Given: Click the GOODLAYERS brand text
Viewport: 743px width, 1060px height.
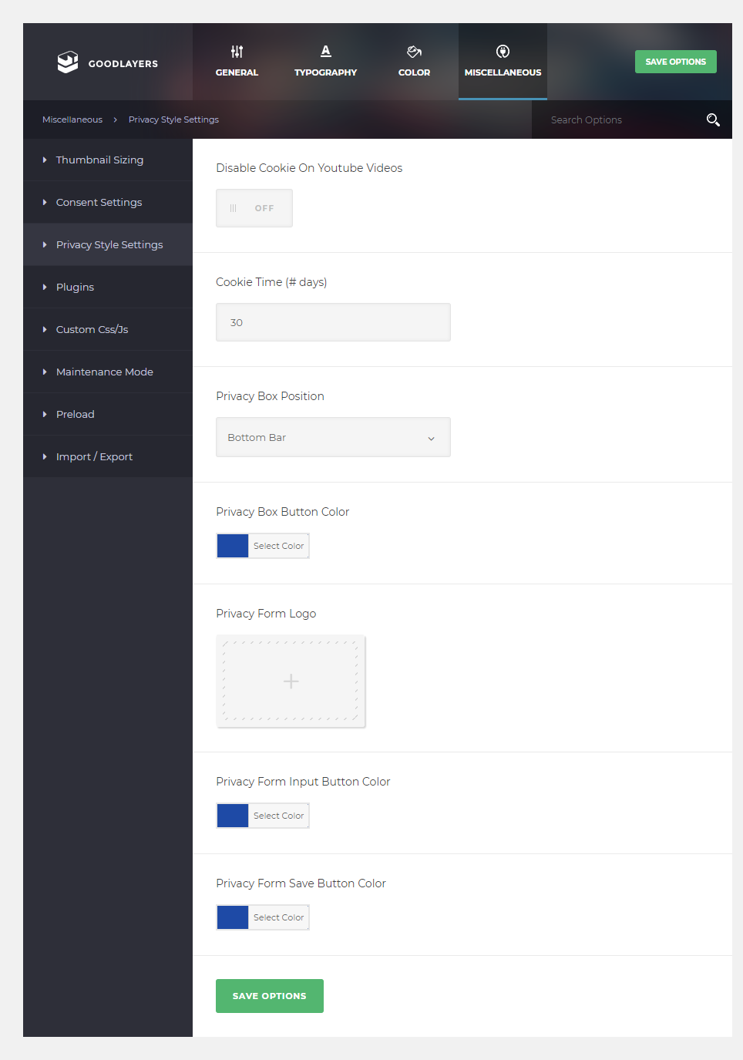Looking at the screenshot, I should (x=123, y=64).
